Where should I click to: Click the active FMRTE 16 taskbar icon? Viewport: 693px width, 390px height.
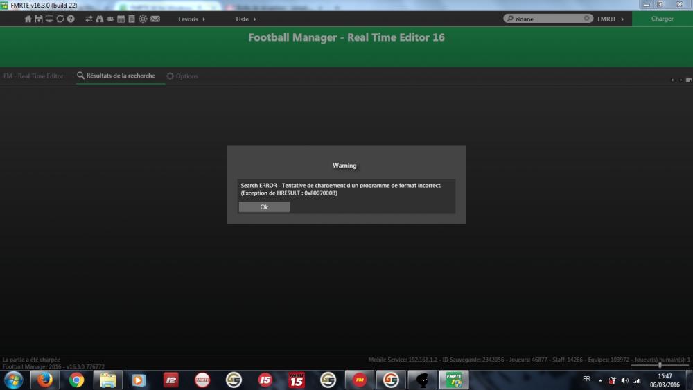(454, 380)
